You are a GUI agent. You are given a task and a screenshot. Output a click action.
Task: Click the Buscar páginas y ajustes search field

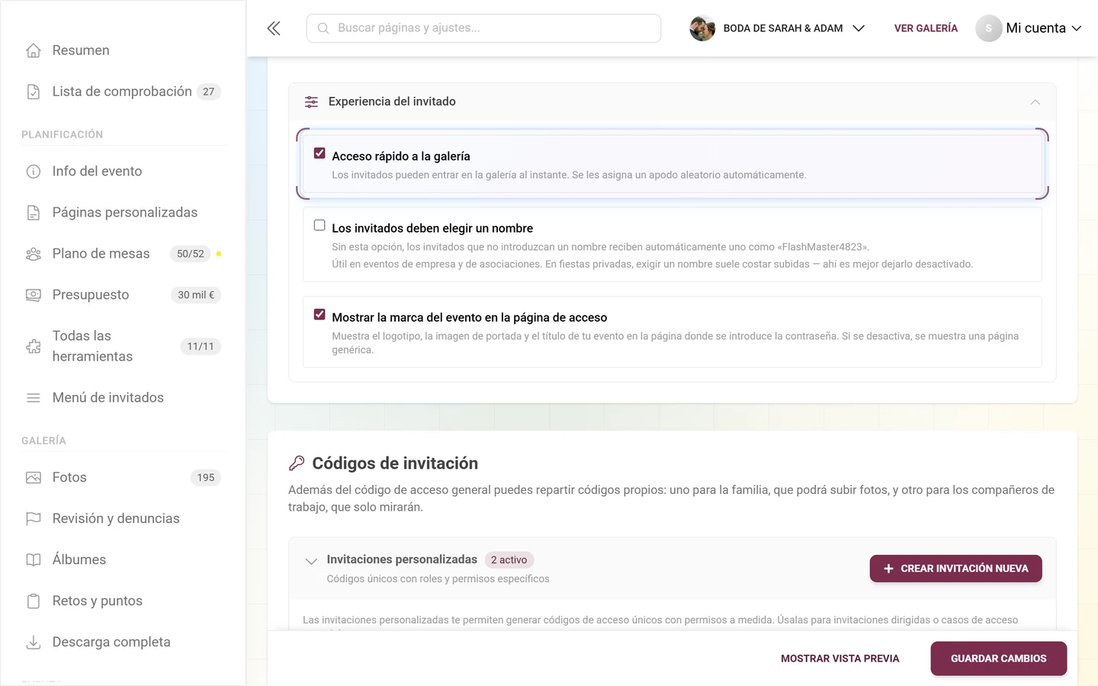(x=483, y=28)
